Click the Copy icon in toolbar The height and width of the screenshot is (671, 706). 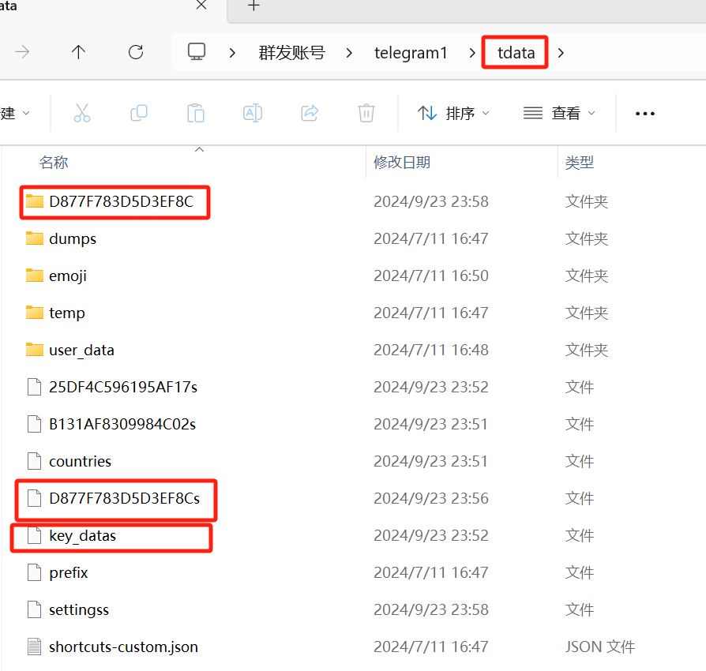(x=139, y=113)
